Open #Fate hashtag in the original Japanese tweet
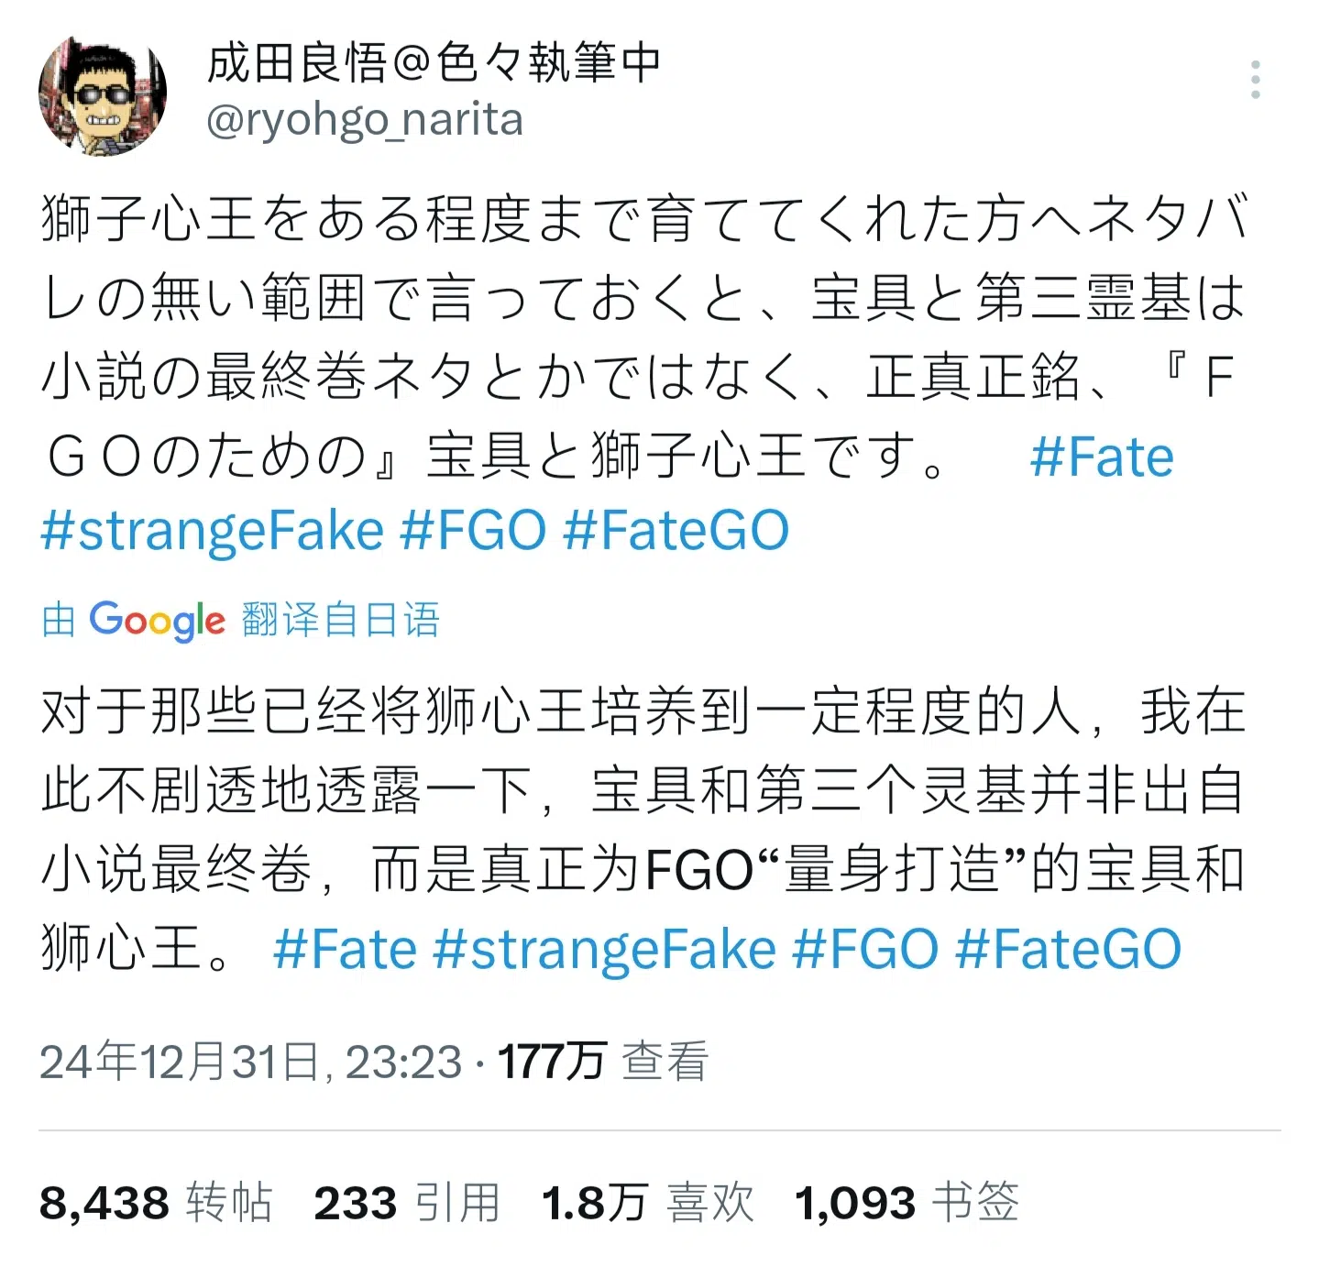The height and width of the screenshot is (1267, 1319). (x=1101, y=457)
